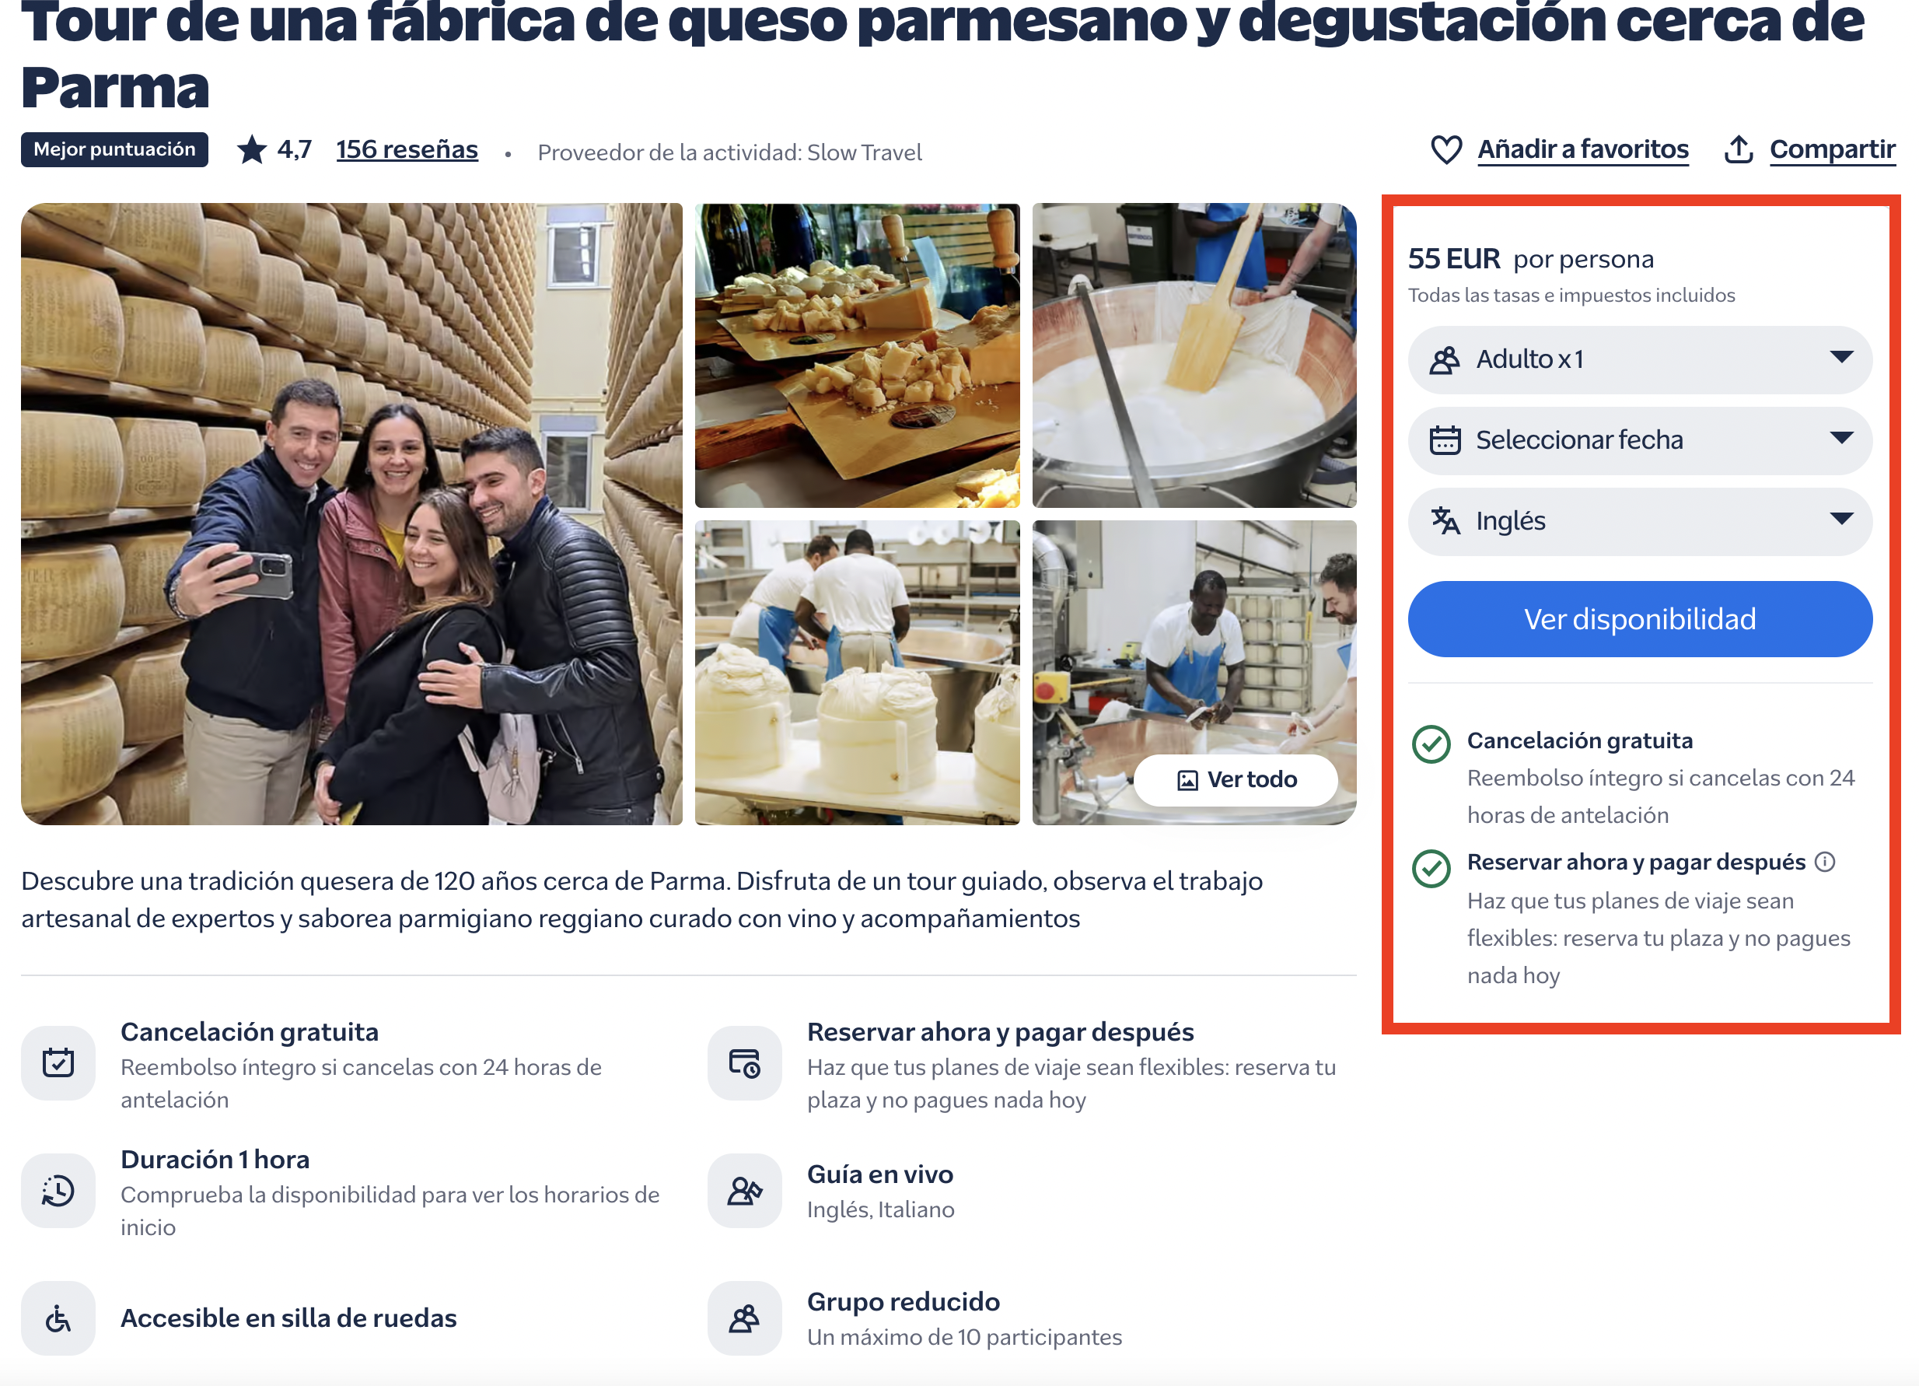Click the 55 EUR price text

click(x=1453, y=259)
